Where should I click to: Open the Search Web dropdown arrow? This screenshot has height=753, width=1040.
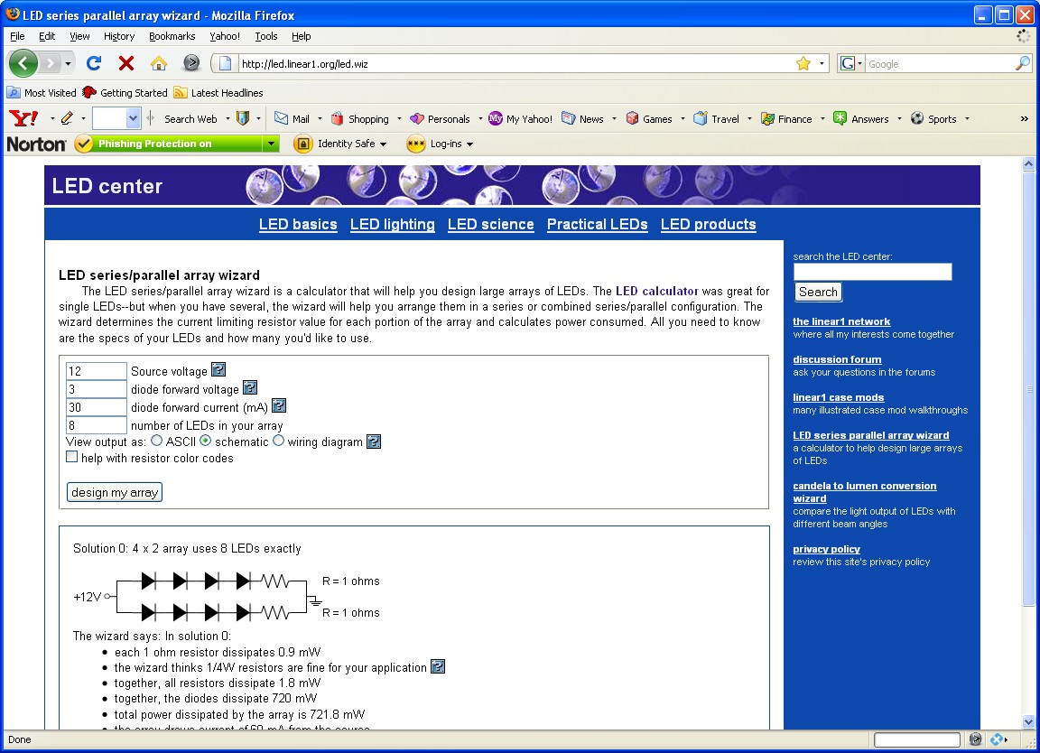(227, 119)
